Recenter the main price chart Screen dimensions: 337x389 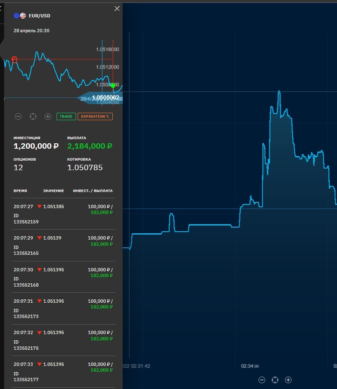[x=275, y=380]
